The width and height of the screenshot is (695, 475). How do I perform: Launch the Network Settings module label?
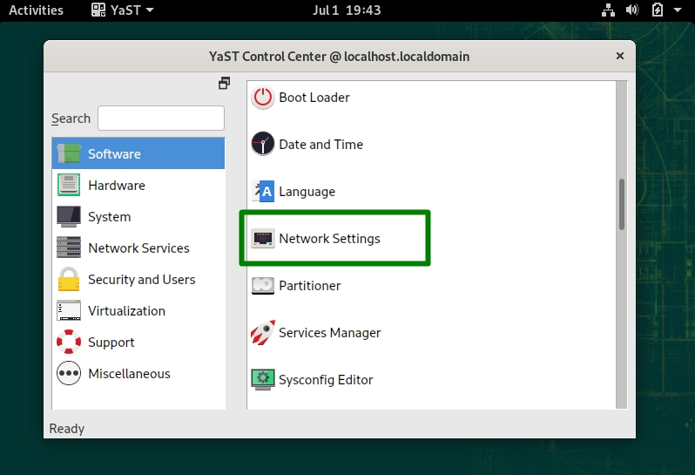pos(330,239)
